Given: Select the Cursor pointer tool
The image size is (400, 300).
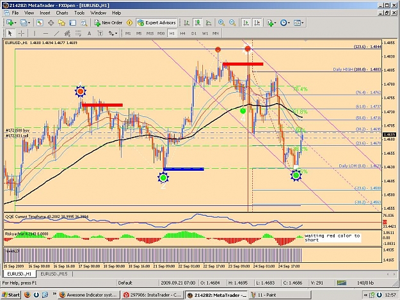Looking at the screenshot, I should point(10,33).
